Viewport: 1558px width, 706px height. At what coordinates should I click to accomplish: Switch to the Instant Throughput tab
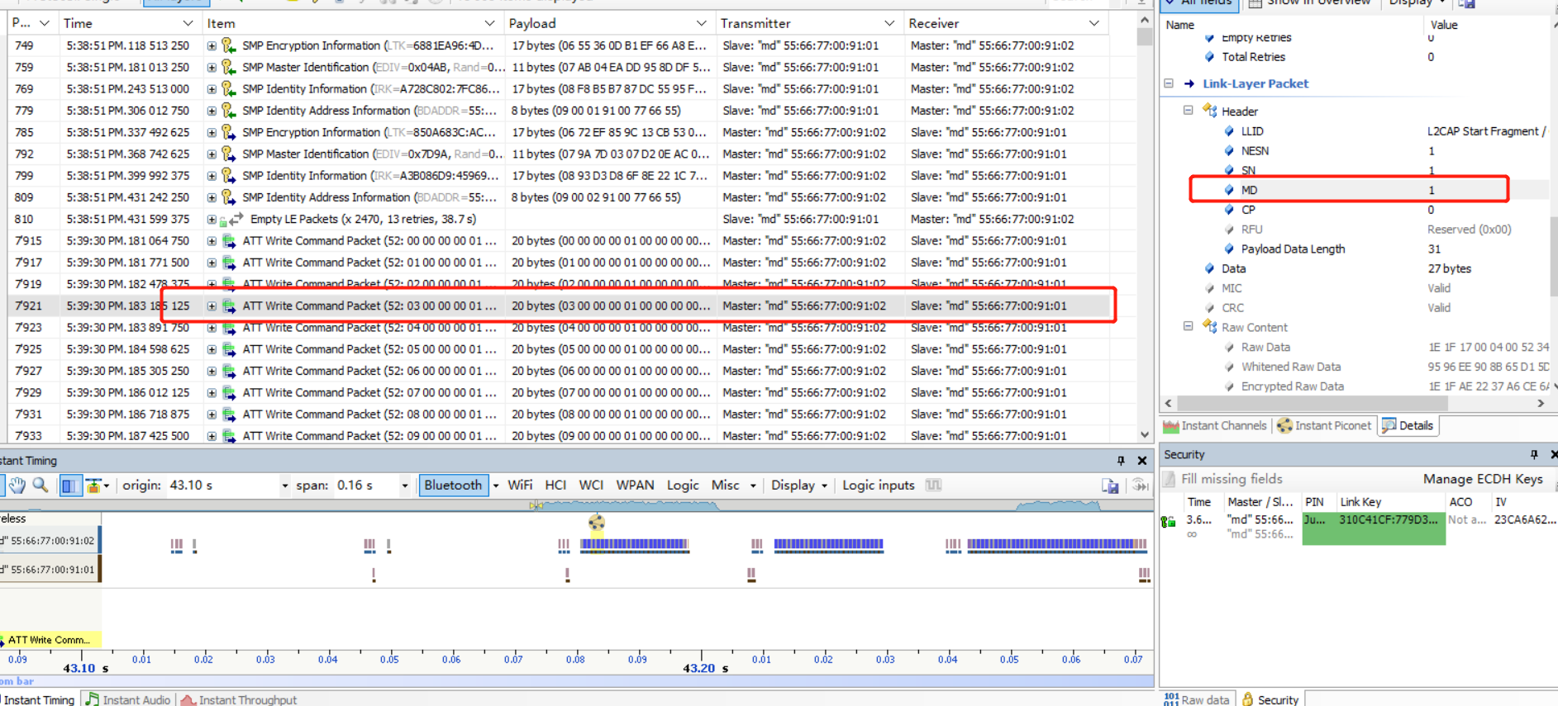click(239, 699)
